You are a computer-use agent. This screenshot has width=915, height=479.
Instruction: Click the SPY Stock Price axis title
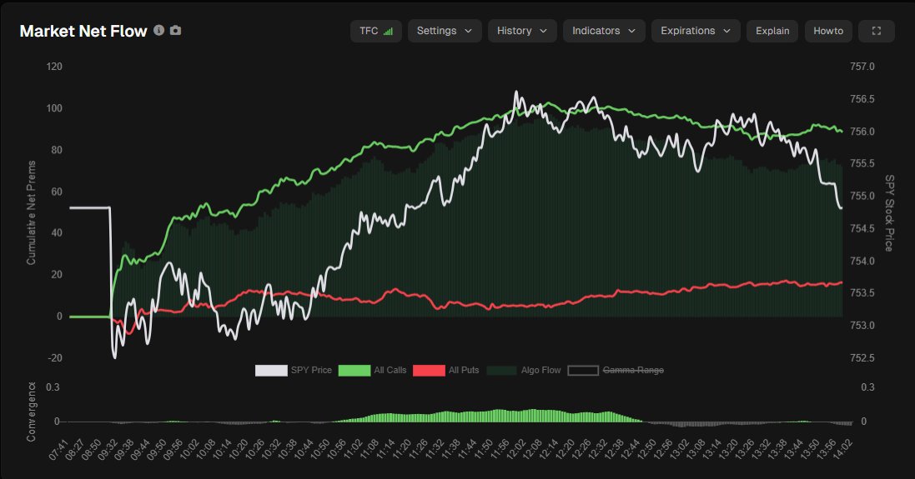click(889, 212)
